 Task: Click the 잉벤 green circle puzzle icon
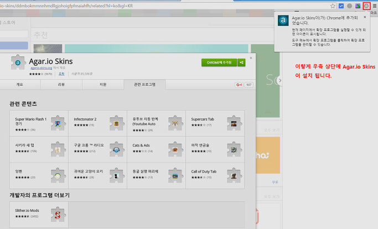58,176
